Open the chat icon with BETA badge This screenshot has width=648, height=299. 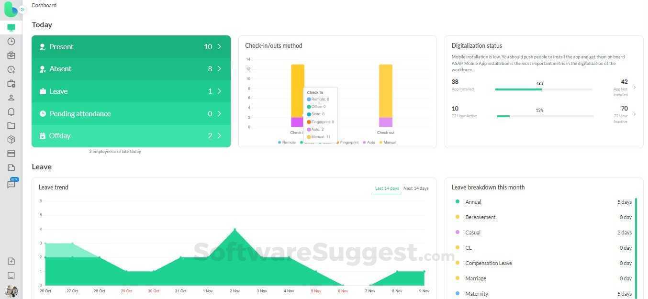pos(11,184)
